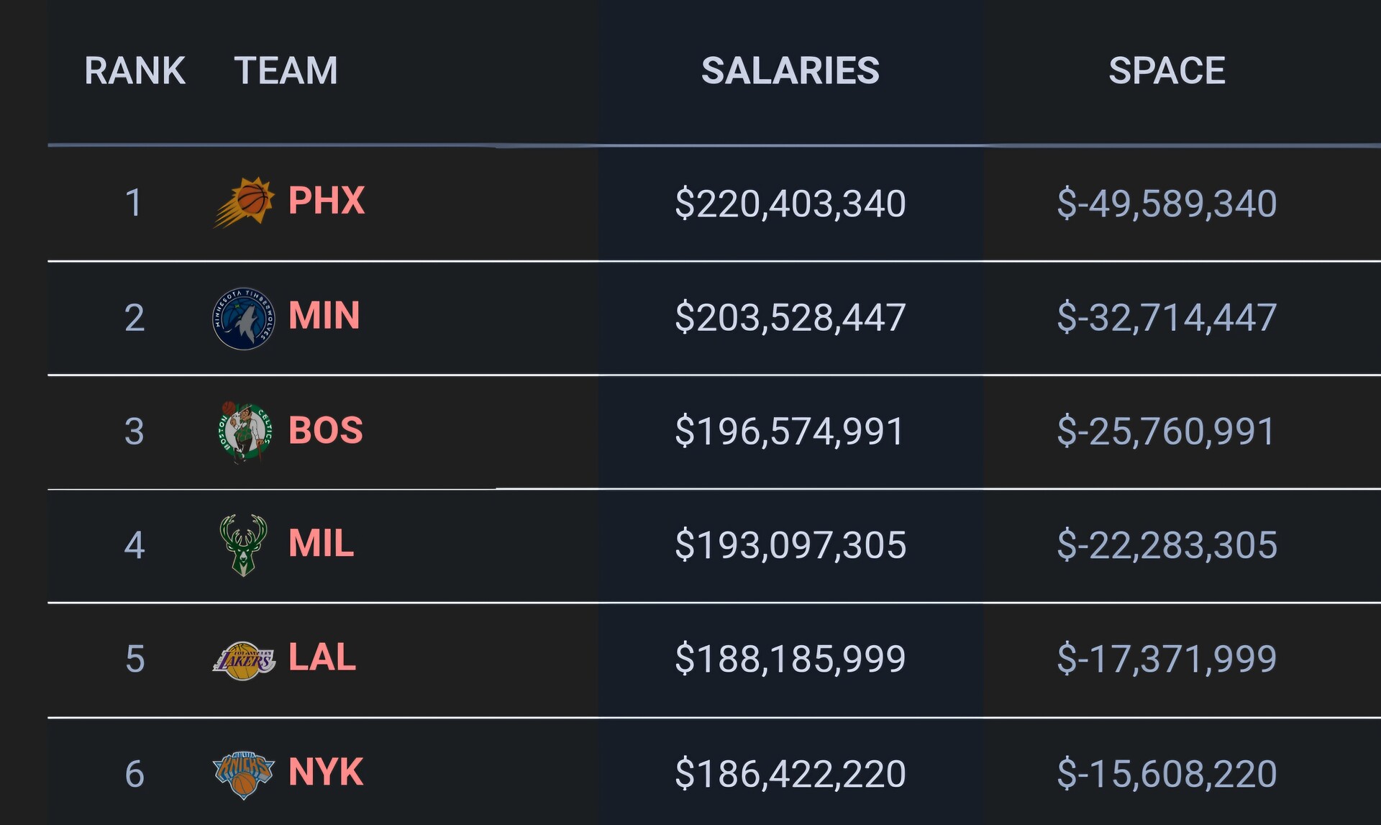Open the NYK team link
The height and width of the screenshot is (825, 1381).
[x=326, y=772]
